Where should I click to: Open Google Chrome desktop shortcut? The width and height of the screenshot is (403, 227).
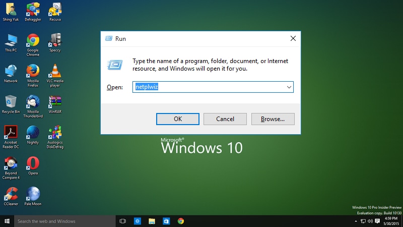pos(33,45)
